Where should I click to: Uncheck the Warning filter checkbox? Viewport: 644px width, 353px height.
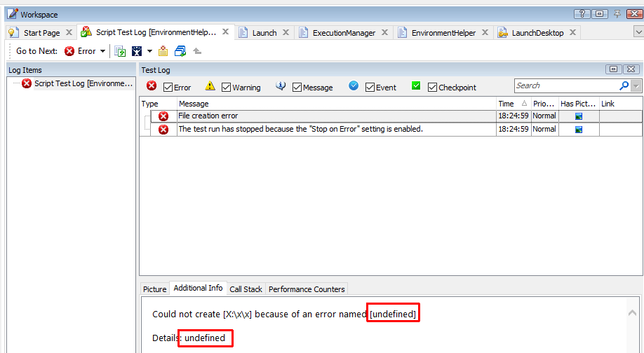pyautogui.click(x=226, y=88)
